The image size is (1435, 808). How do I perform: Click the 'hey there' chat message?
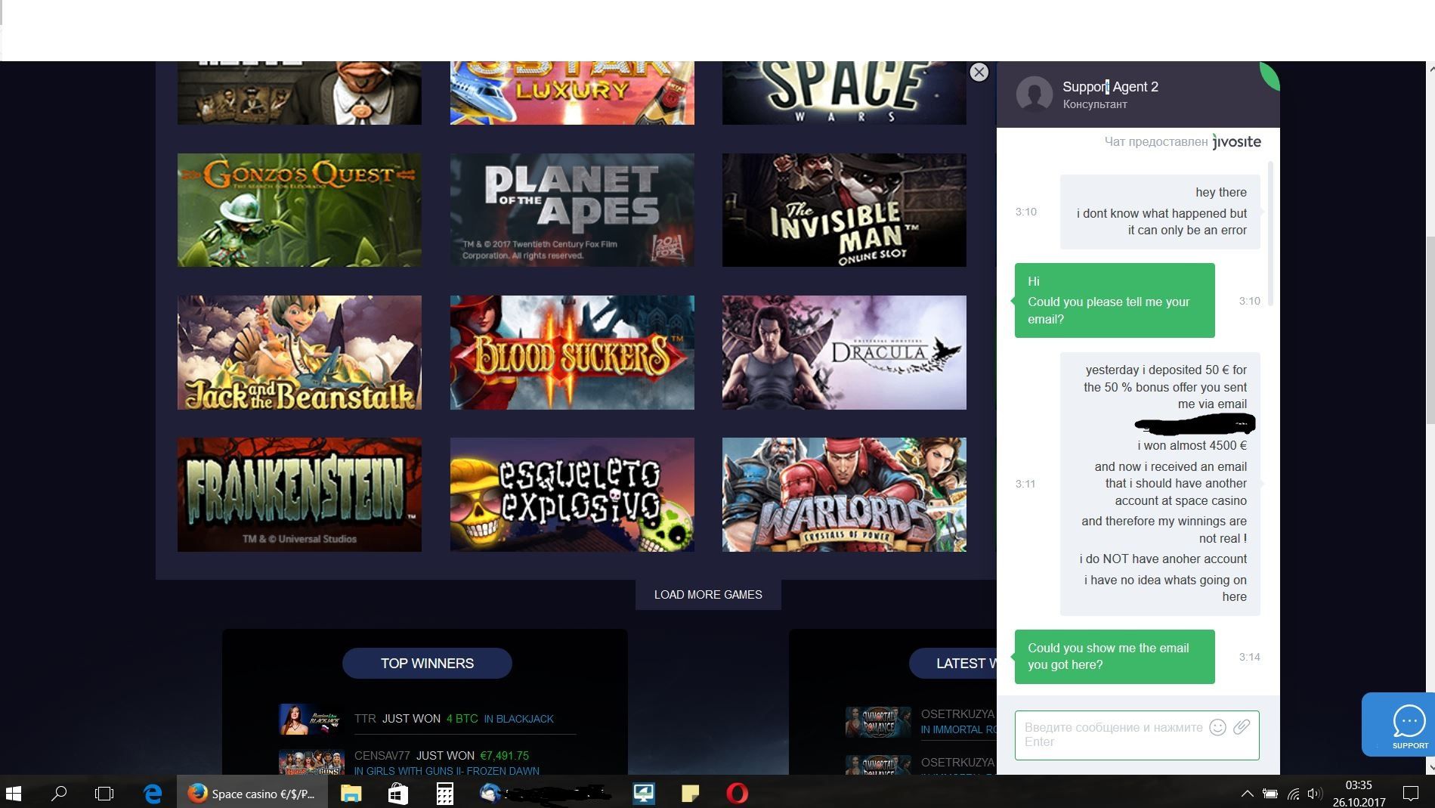pyautogui.click(x=1221, y=192)
